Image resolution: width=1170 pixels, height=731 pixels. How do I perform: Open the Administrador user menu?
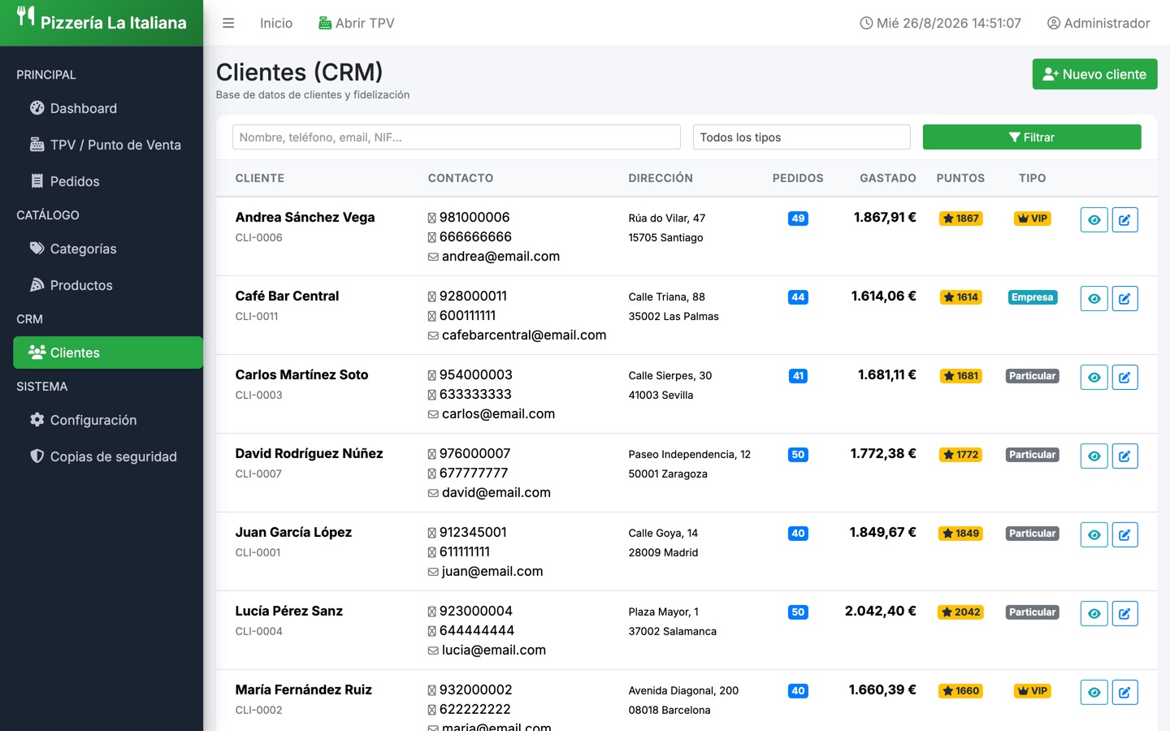pos(1098,23)
